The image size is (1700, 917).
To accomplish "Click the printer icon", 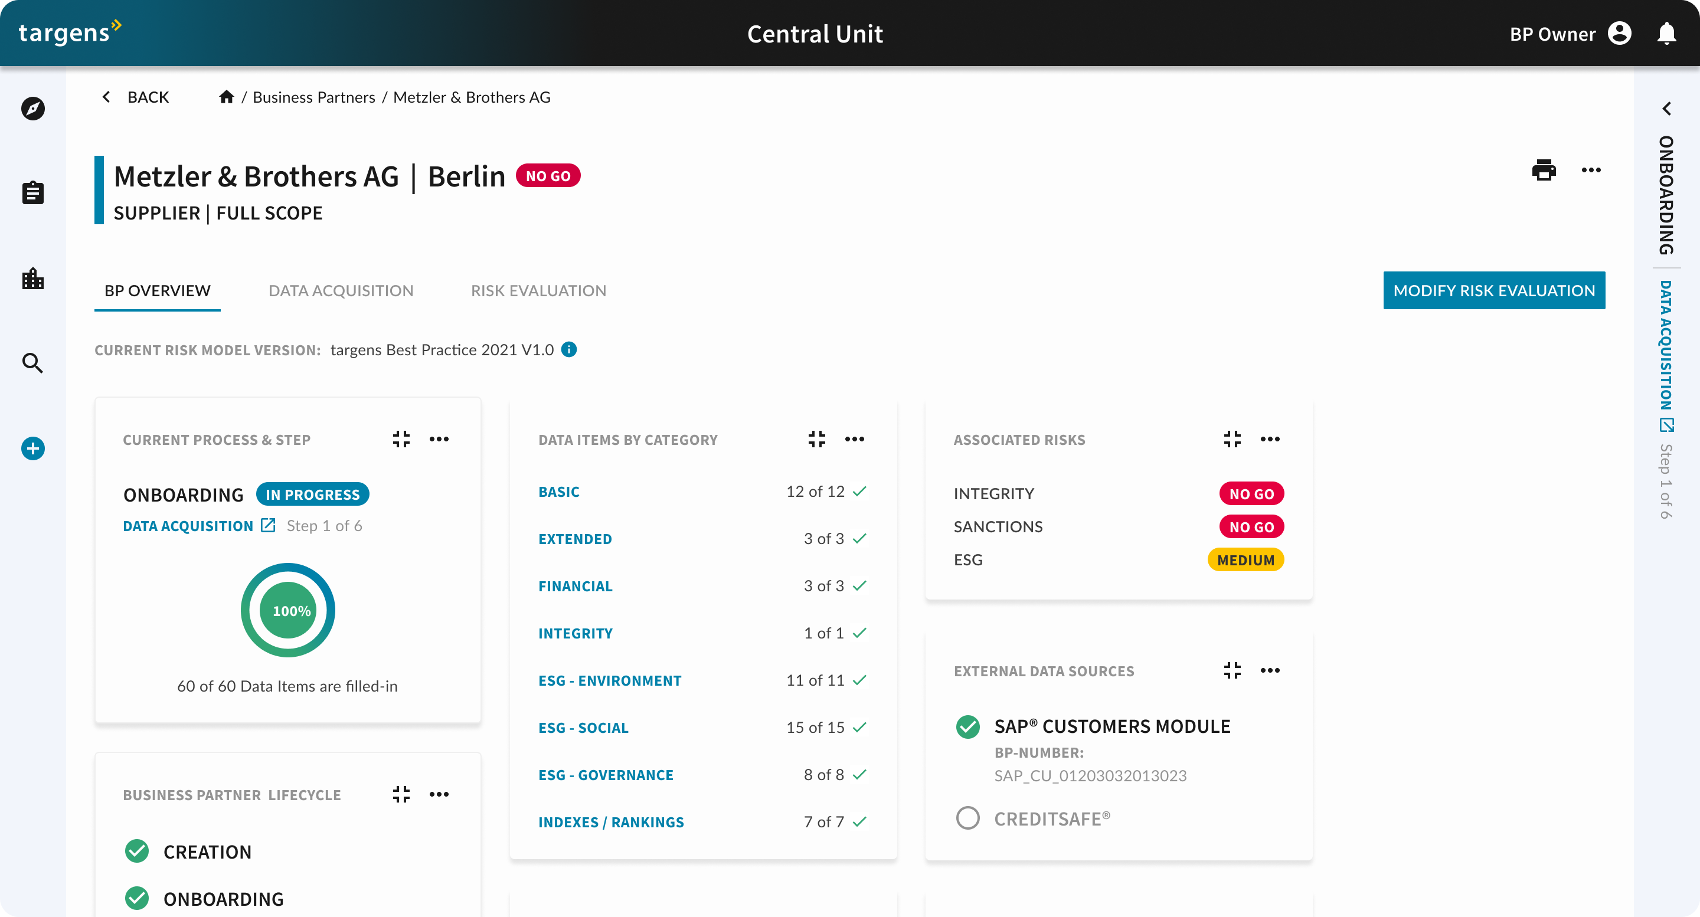I will click(1544, 170).
